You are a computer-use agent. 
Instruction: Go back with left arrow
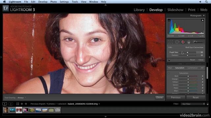coord(22,104)
